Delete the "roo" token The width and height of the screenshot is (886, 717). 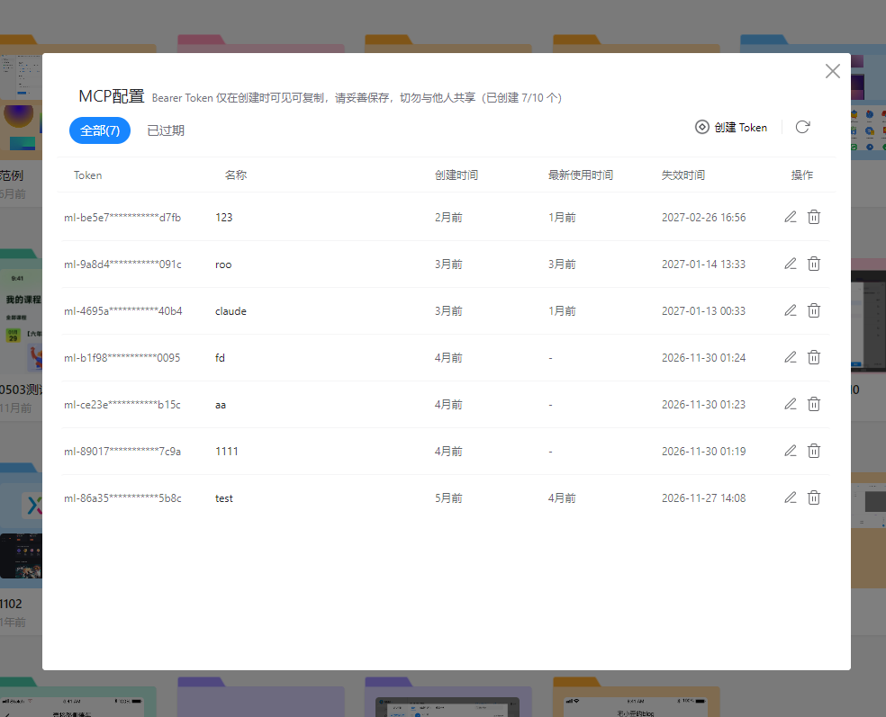coord(814,264)
